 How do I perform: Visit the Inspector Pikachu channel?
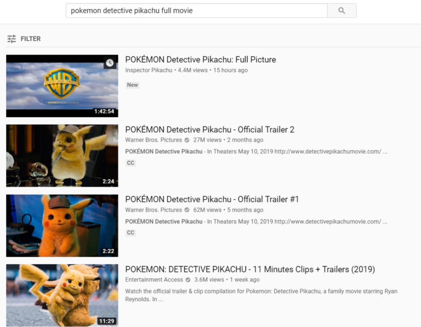tap(149, 70)
